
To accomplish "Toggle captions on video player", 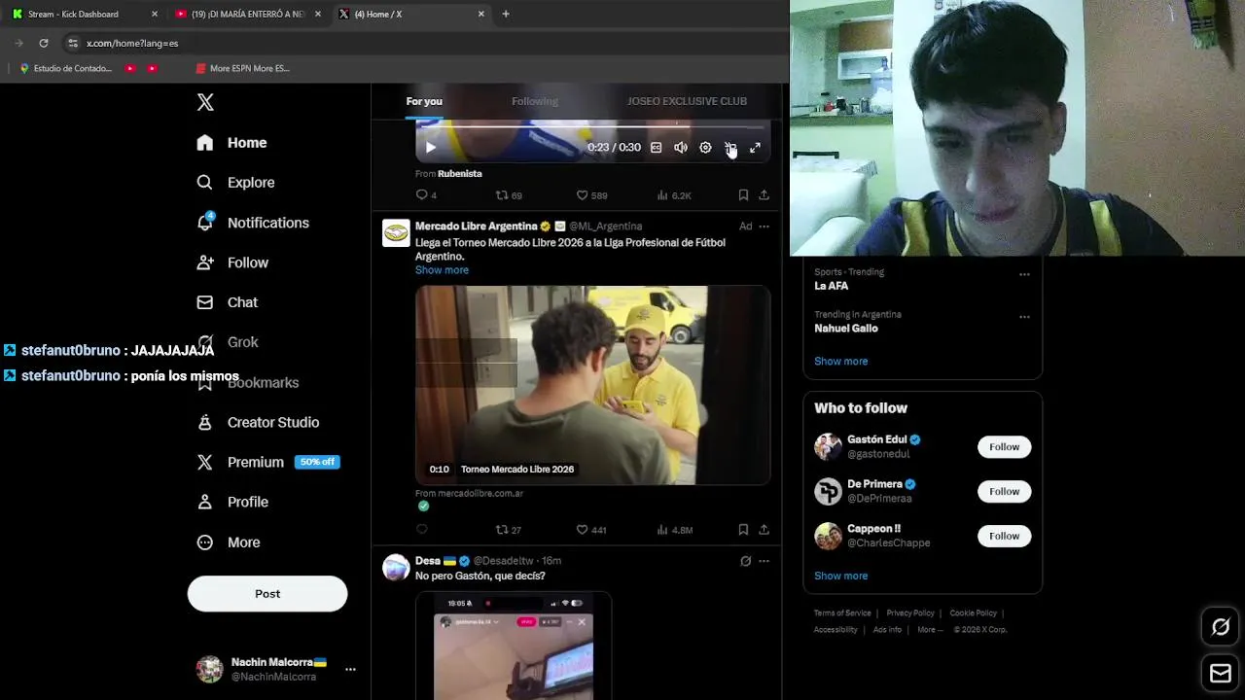I will [656, 148].
